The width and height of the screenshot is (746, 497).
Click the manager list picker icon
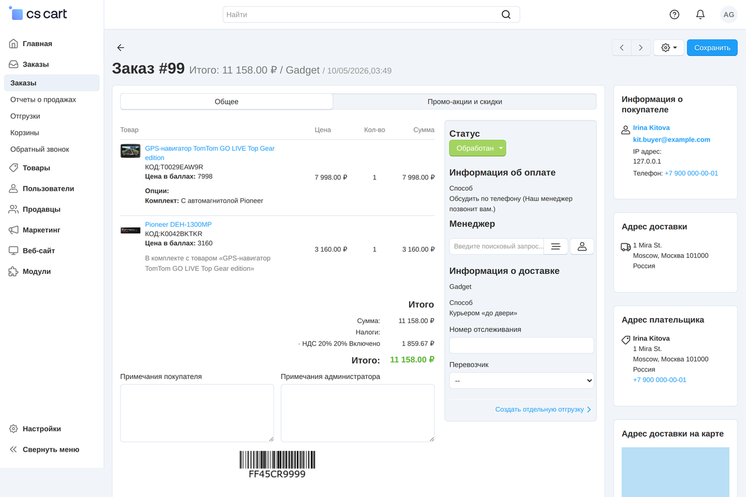[556, 247]
